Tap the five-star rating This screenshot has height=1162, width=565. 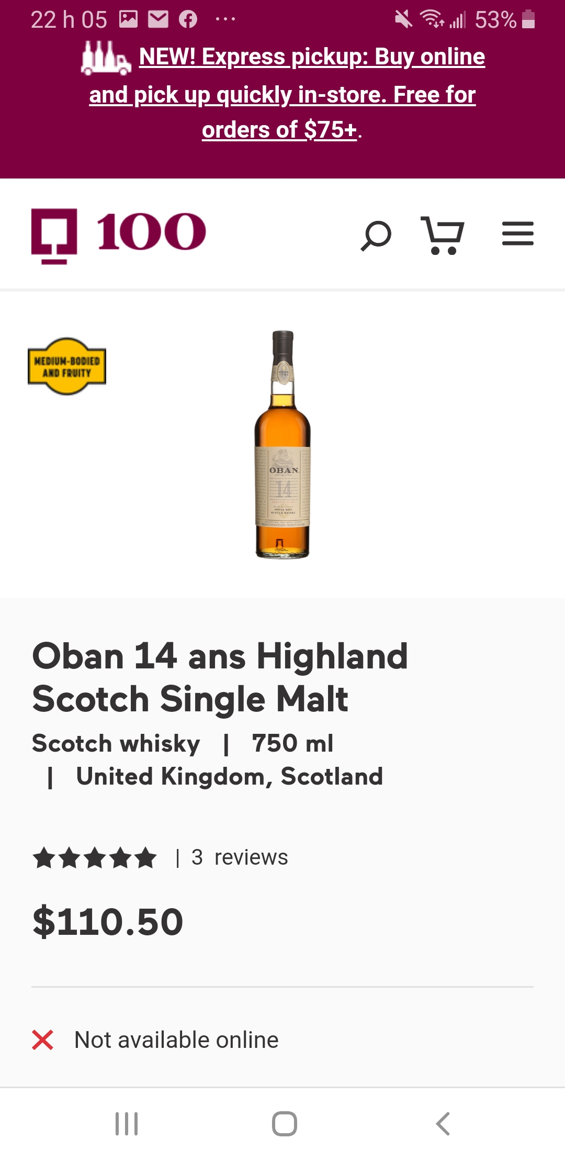click(x=95, y=858)
